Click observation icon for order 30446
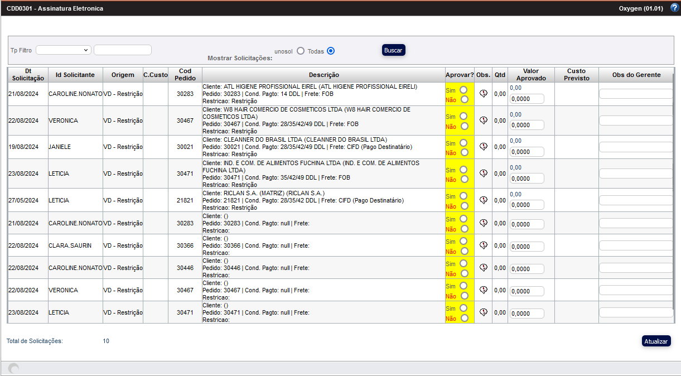 (484, 268)
